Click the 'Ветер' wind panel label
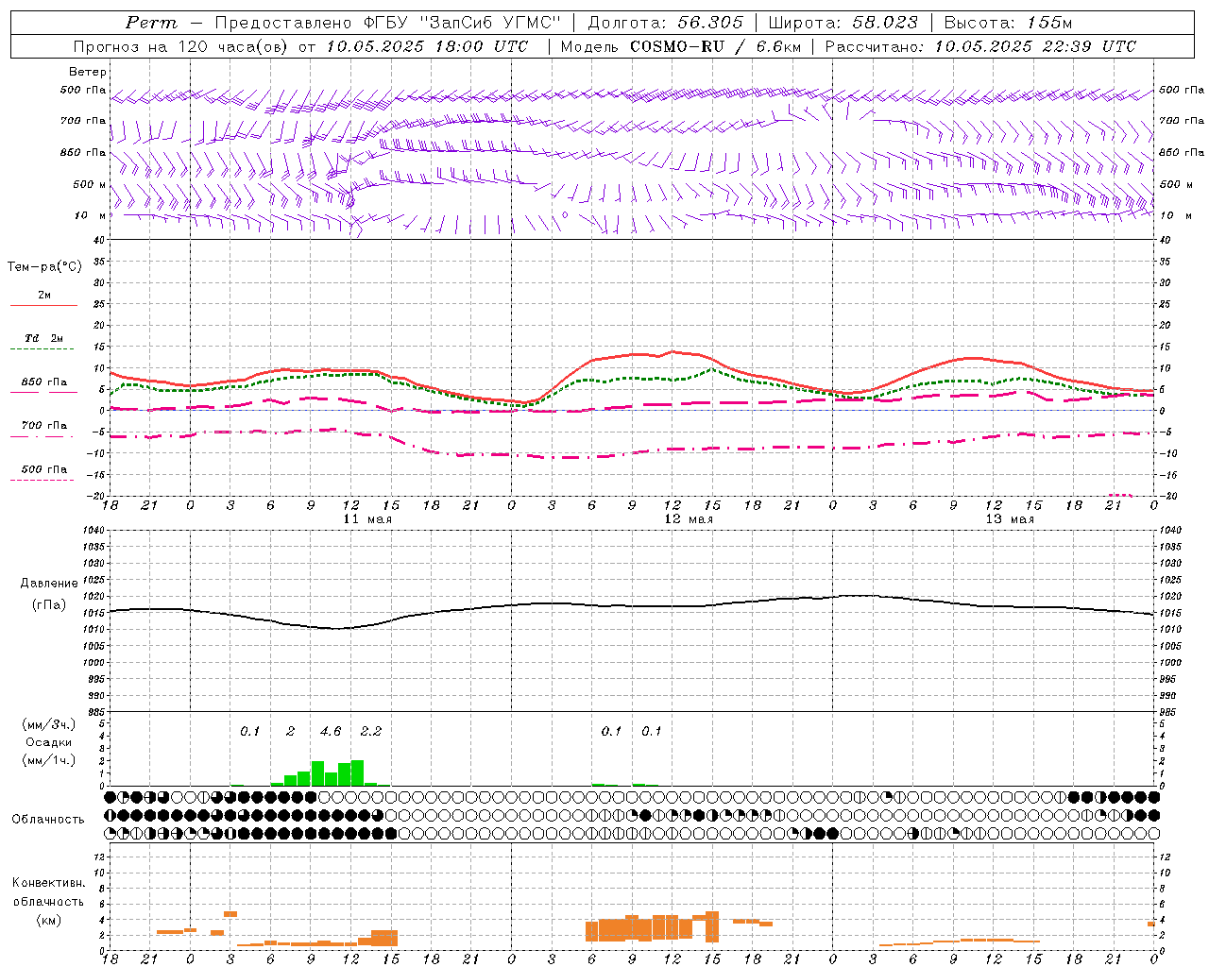Viewport: 1209px width, 967px height. (88, 72)
